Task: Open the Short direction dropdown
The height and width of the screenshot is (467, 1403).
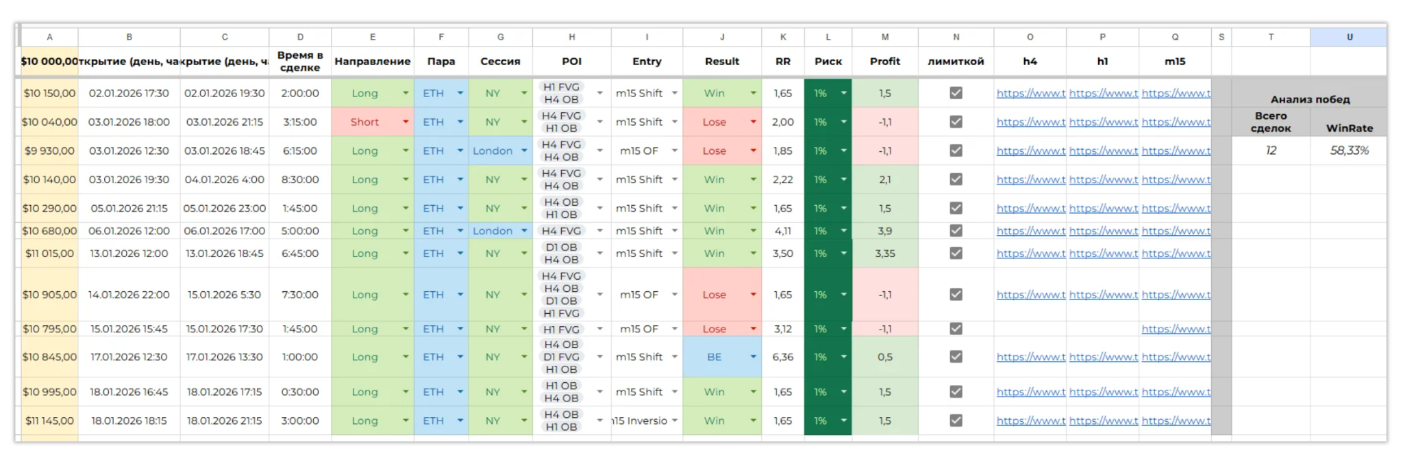Action: tap(406, 122)
